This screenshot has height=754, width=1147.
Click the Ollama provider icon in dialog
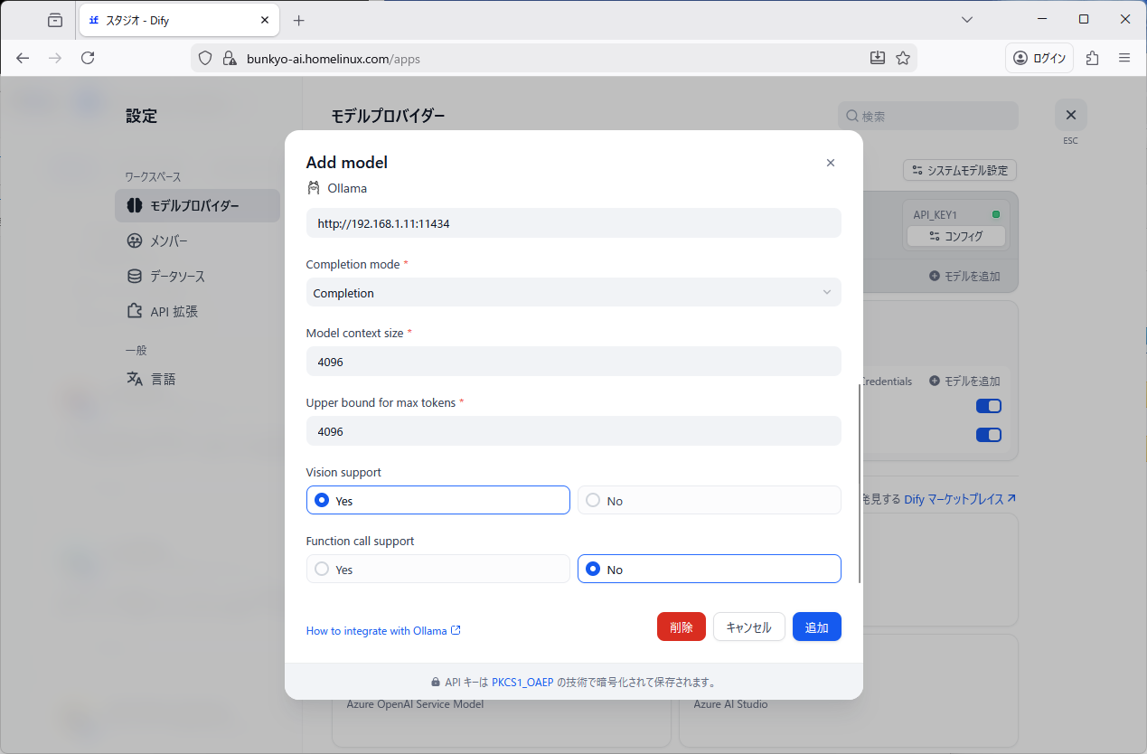pyautogui.click(x=314, y=188)
